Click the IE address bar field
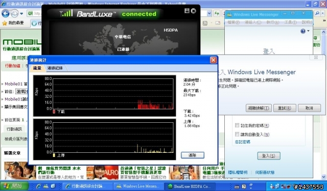Image resolution: width=327 pixels, height=191 pixels. 34,14
